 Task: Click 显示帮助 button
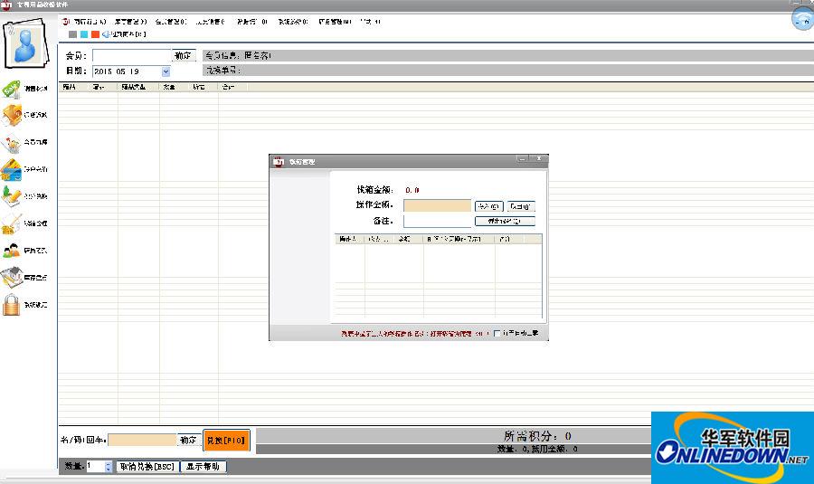click(x=203, y=466)
